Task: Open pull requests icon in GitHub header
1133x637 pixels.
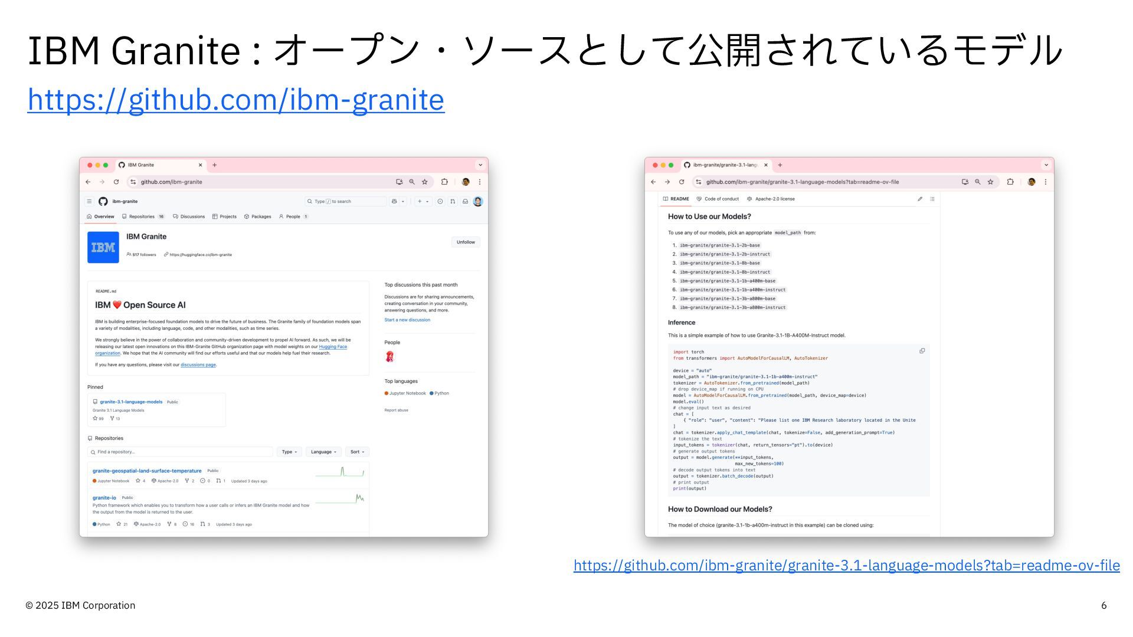Action: [453, 202]
